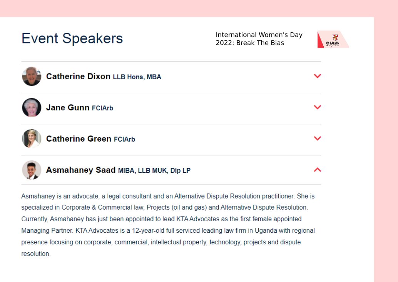Open the CIArb logo

tap(333, 39)
